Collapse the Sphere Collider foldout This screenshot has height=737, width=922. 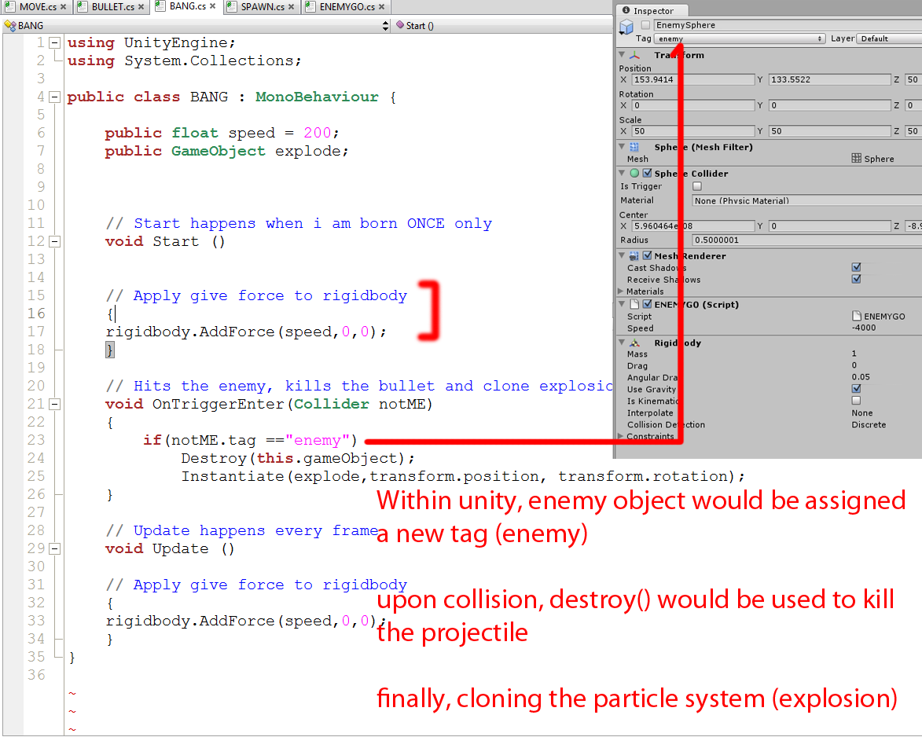click(622, 174)
